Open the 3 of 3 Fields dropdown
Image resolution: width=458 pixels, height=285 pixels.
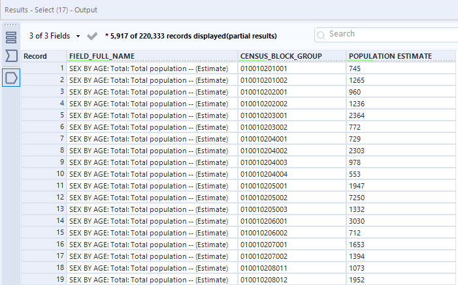54,36
